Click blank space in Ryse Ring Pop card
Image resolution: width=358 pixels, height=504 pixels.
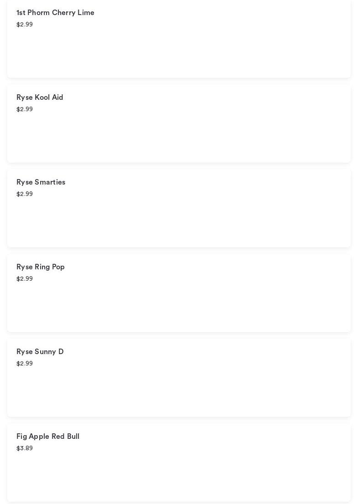point(205,303)
